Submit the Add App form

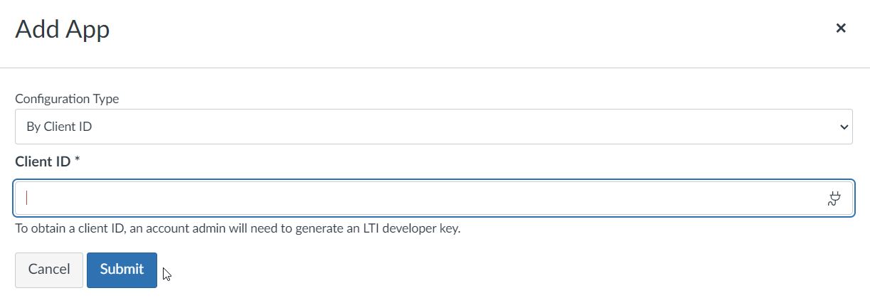[122, 270]
